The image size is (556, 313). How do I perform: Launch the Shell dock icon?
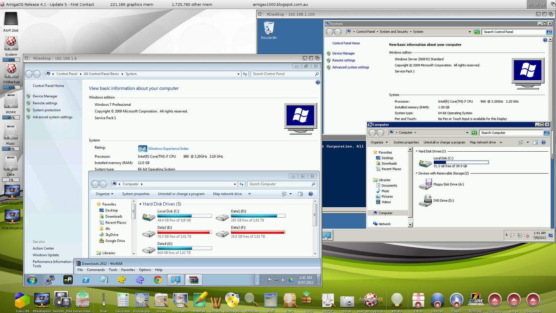[271, 300]
